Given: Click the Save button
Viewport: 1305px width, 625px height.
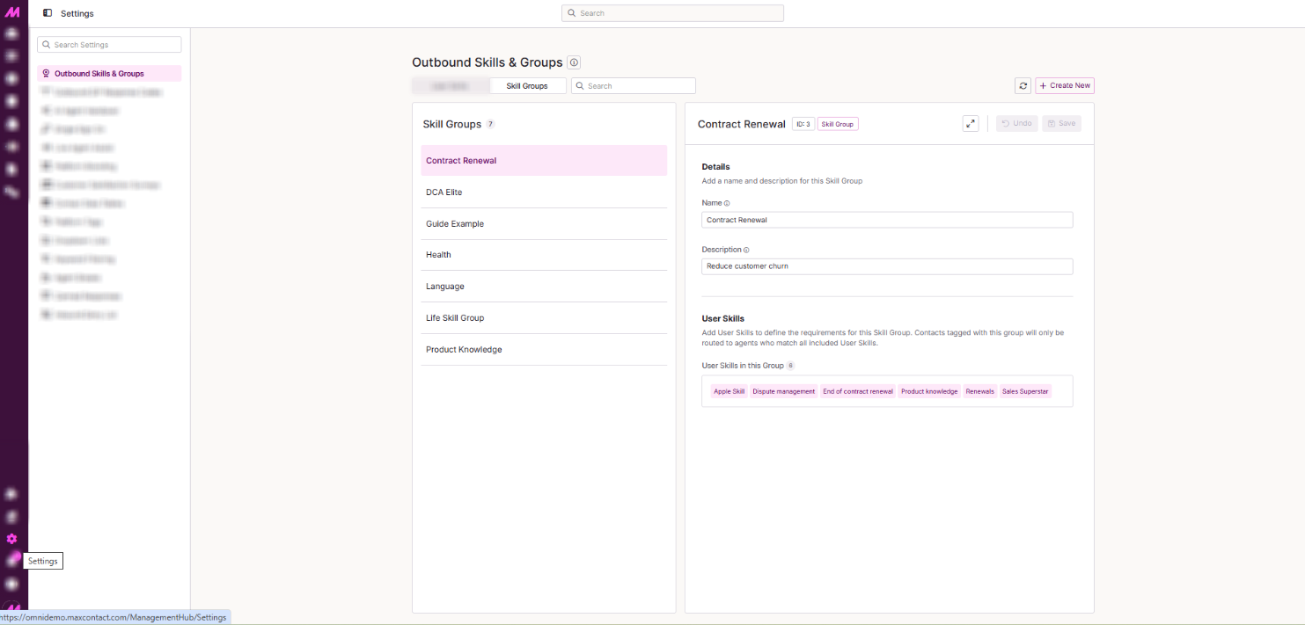Looking at the screenshot, I should pyautogui.click(x=1061, y=124).
